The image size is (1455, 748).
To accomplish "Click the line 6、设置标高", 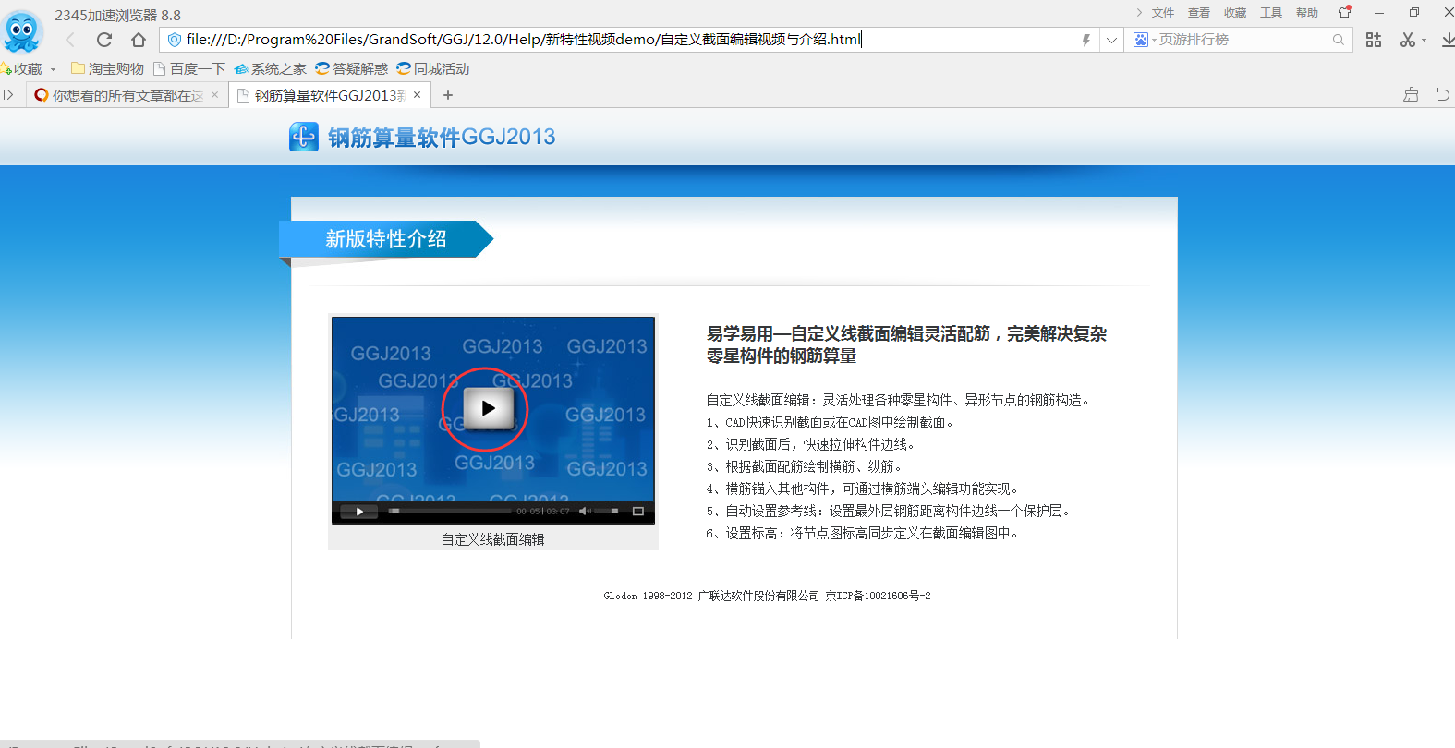I will pos(862,533).
